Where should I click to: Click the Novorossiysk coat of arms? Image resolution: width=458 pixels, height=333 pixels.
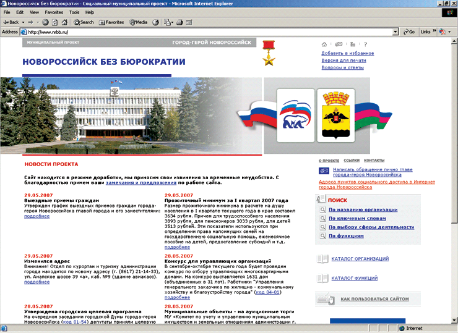click(x=336, y=116)
